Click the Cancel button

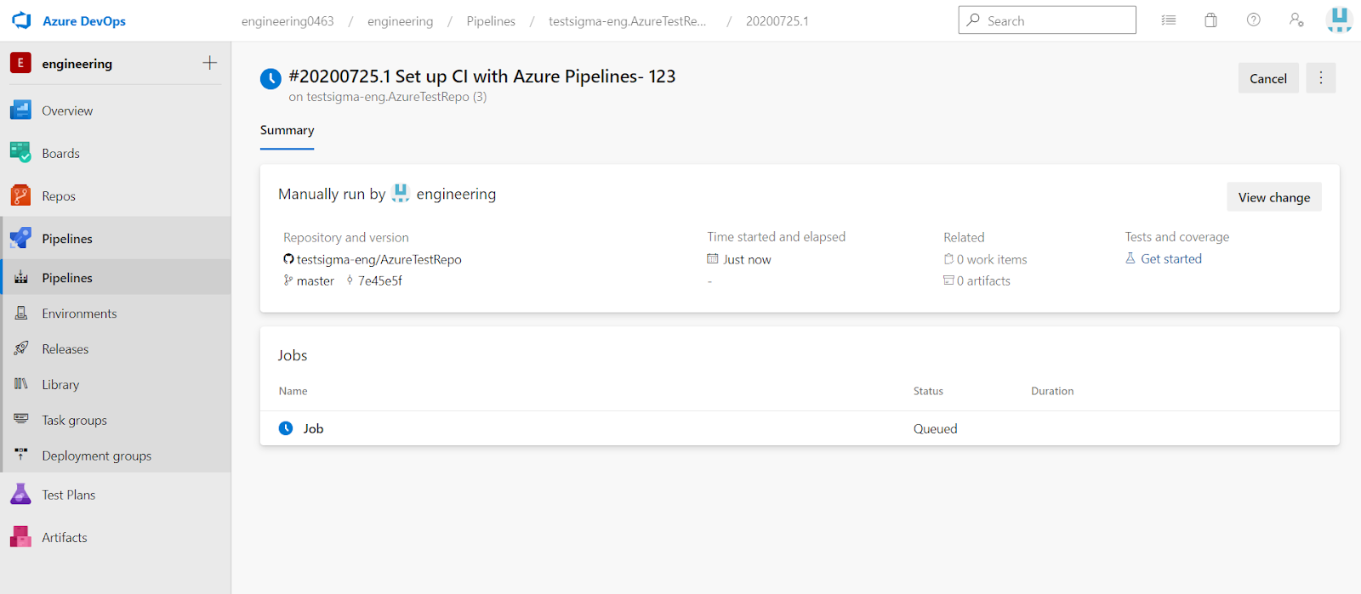click(x=1268, y=78)
